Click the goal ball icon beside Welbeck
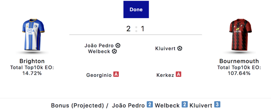The width and height of the screenshot is (271, 111). pos(114,51)
